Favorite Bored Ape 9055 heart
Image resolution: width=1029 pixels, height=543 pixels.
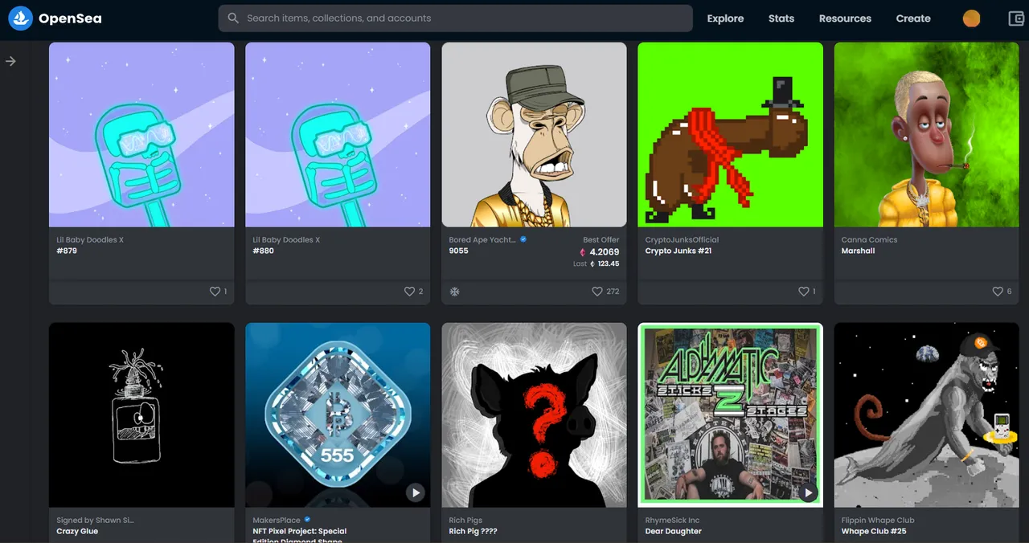pyautogui.click(x=597, y=292)
